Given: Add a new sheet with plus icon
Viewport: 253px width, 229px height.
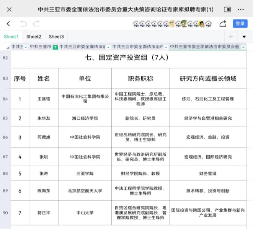Looking at the screenshot, I should (231, 37).
